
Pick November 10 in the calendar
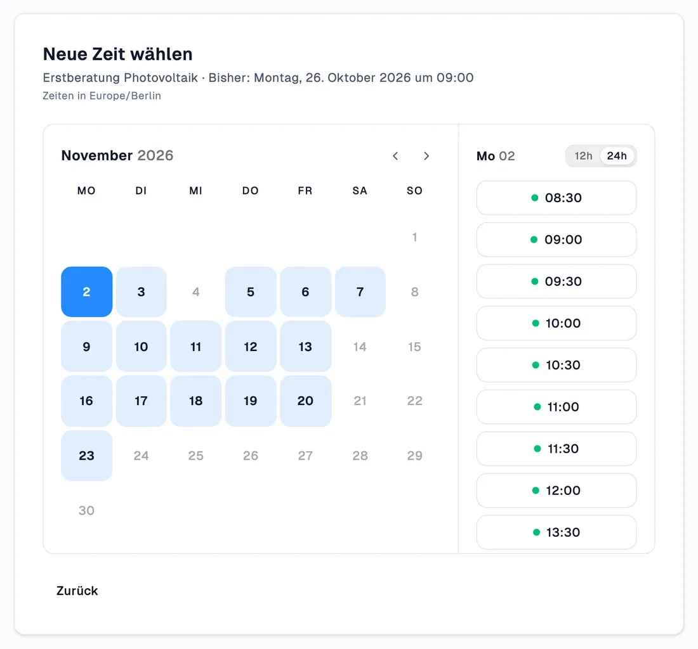pyautogui.click(x=141, y=347)
